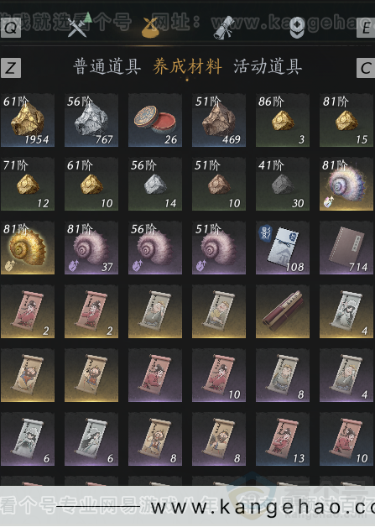Select the red scroll painting with 13
Viewport: 375px width, 527px height.
point(283,439)
